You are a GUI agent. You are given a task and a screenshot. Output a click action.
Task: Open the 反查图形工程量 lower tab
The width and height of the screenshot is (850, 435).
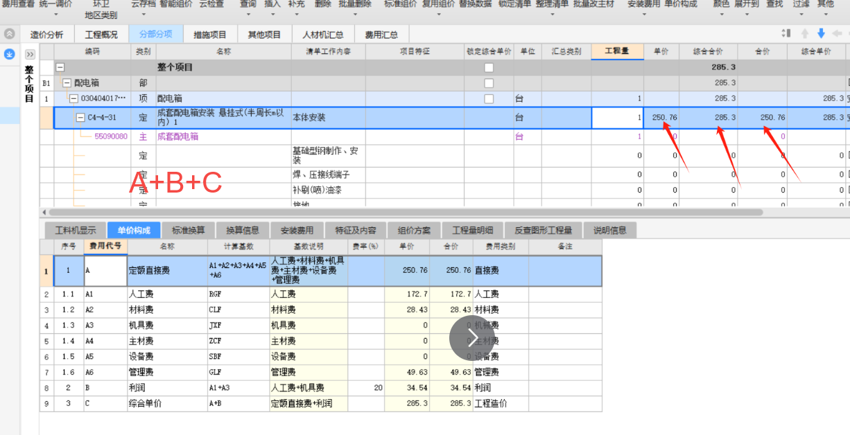point(544,230)
